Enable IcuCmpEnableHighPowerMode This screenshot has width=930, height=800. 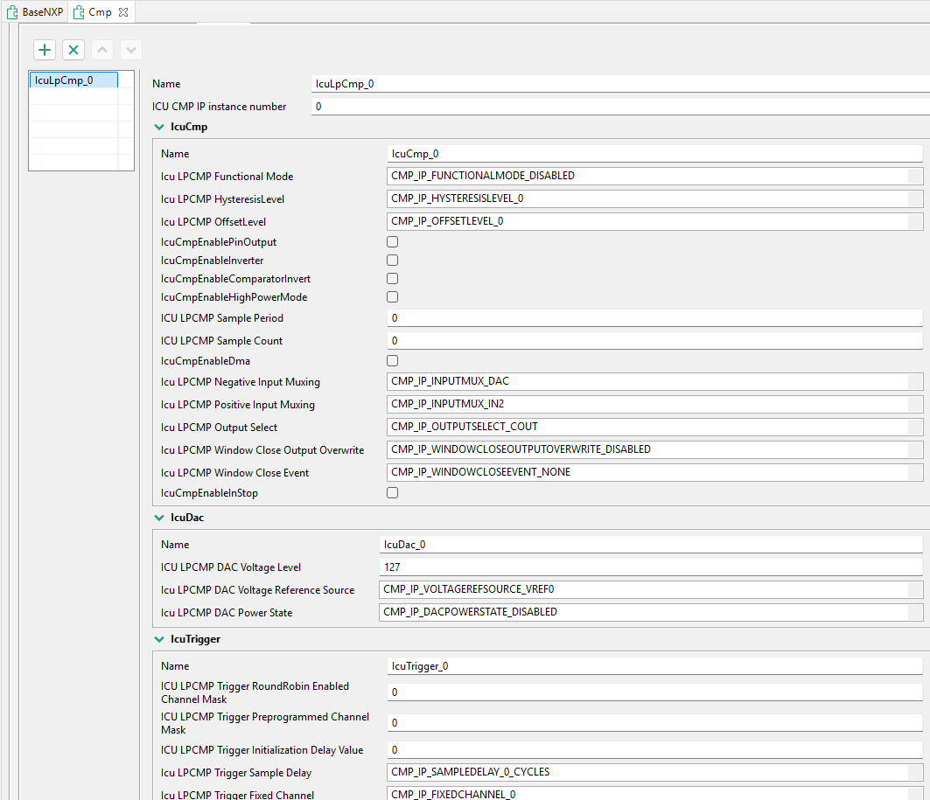pyautogui.click(x=392, y=296)
